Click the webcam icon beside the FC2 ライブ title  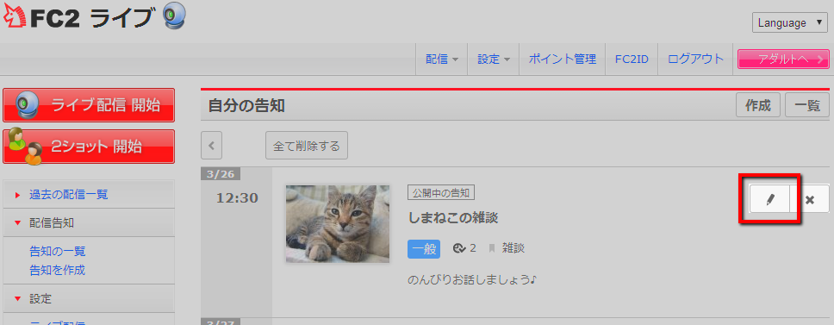(174, 16)
